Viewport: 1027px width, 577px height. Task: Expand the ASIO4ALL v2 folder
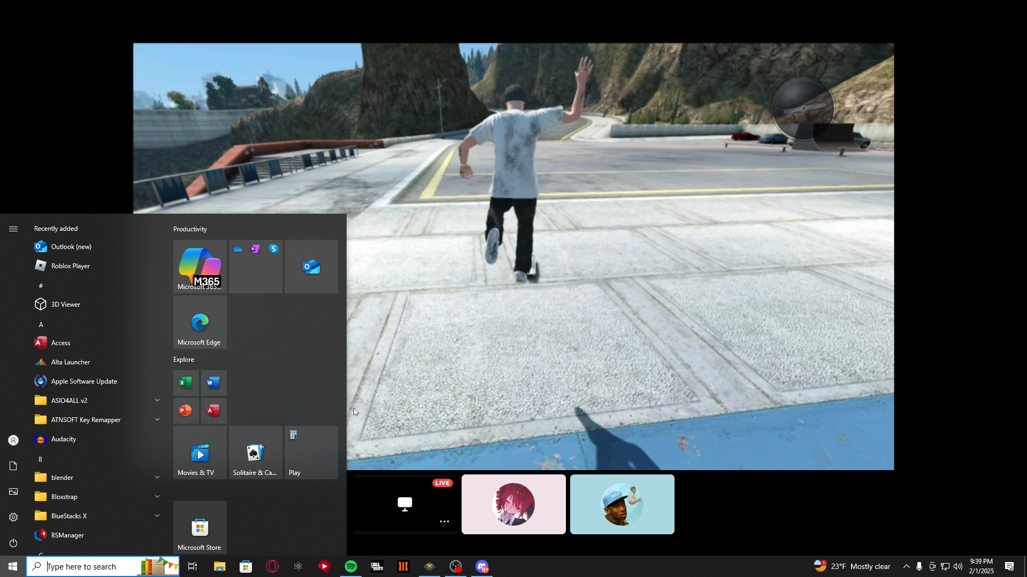pos(157,400)
